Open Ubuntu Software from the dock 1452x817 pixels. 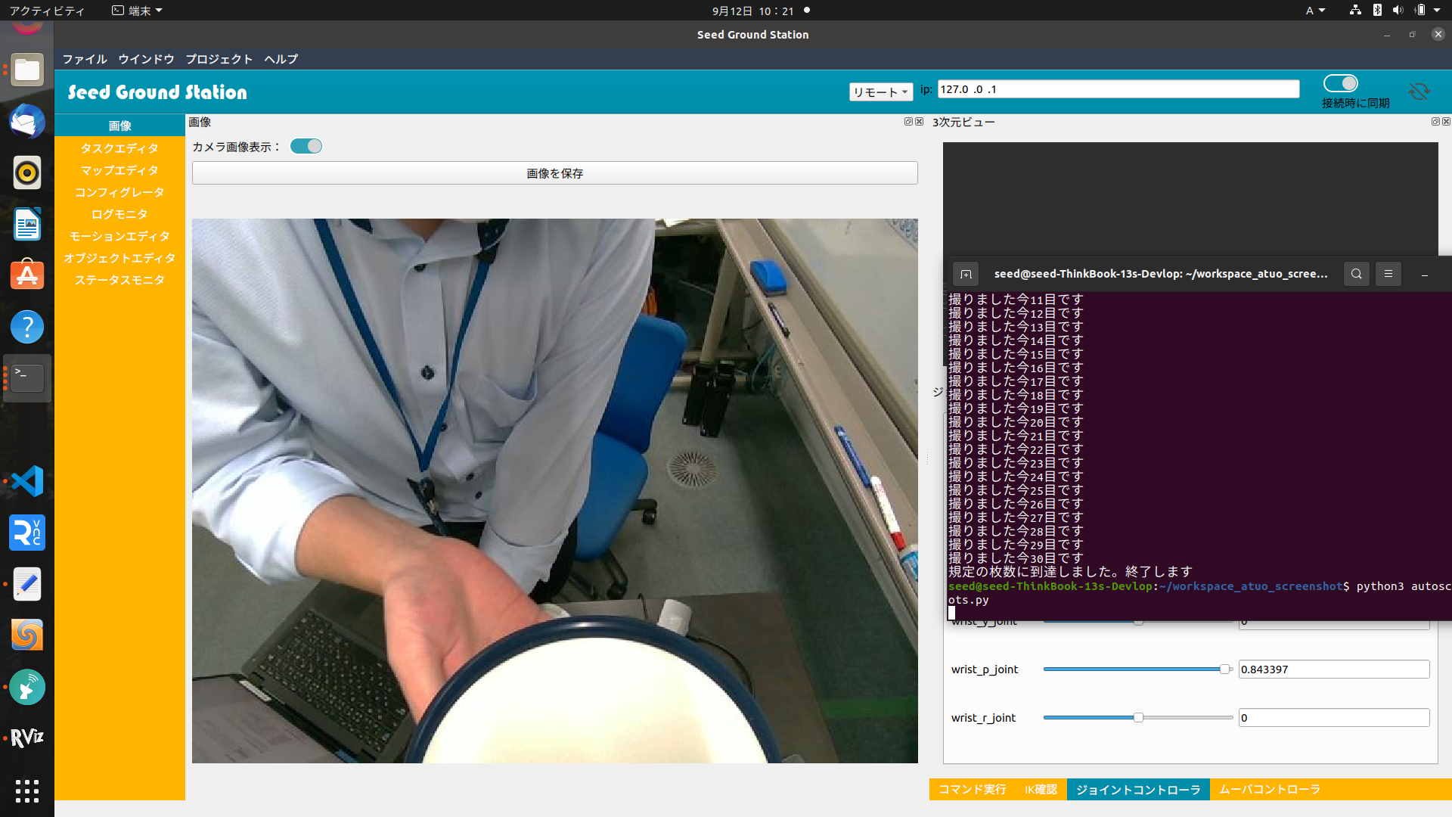(26, 275)
